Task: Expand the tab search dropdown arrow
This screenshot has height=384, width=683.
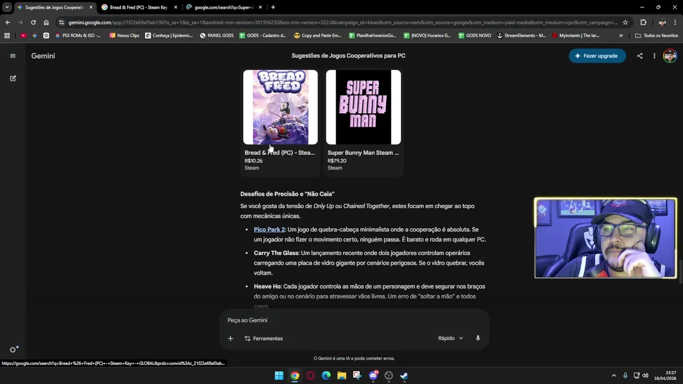Action: tap(7, 7)
